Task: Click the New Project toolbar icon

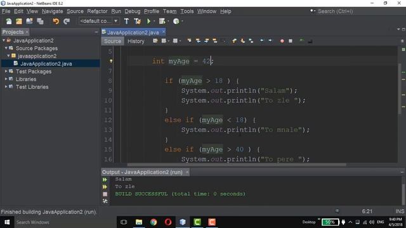Action: [19, 21]
